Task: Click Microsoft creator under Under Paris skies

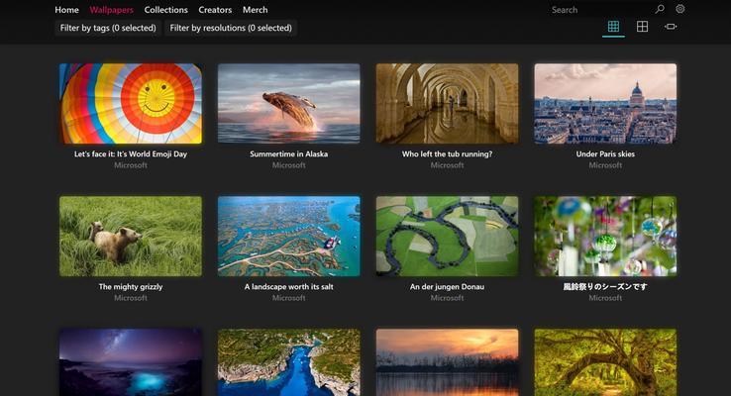Action: point(605,165)
